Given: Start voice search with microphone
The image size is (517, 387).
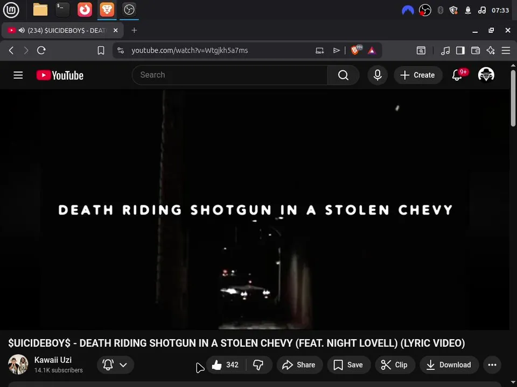Looking at the screenshot, I should pyautogui.click(x=378, y=75).
